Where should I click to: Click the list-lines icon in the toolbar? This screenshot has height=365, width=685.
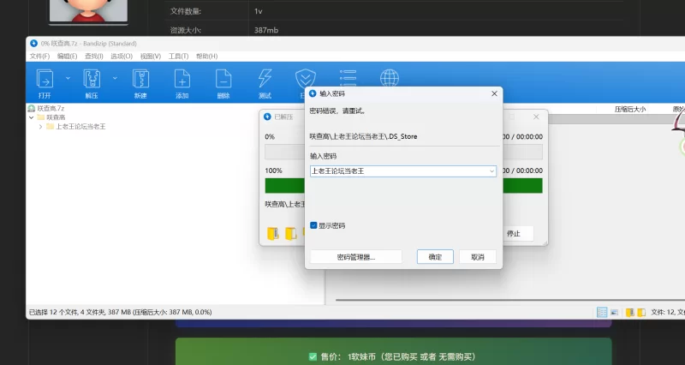348,78
